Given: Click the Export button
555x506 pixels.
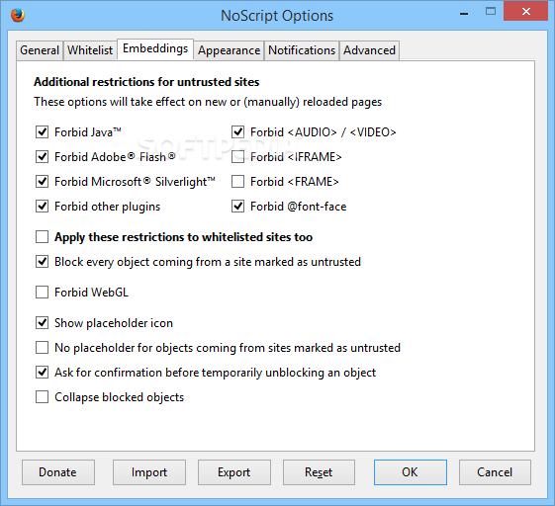Looking at the screenshot, I should [x=233, y=472].
